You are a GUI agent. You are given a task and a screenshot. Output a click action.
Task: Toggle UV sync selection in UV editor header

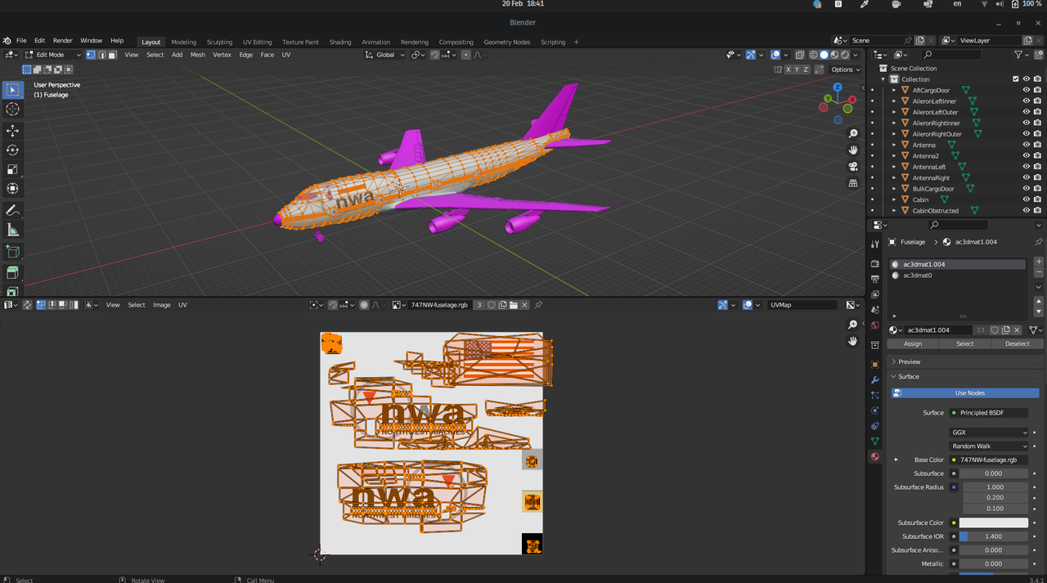28,305
